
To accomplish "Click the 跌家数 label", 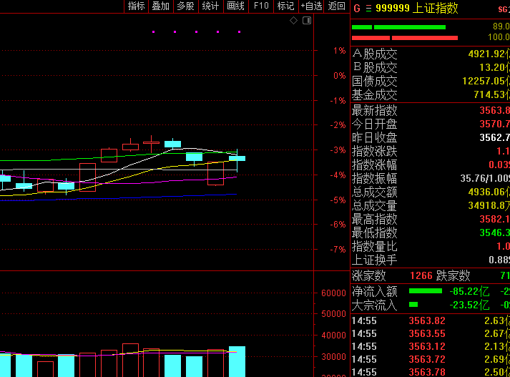I will (x=453, y=276).
